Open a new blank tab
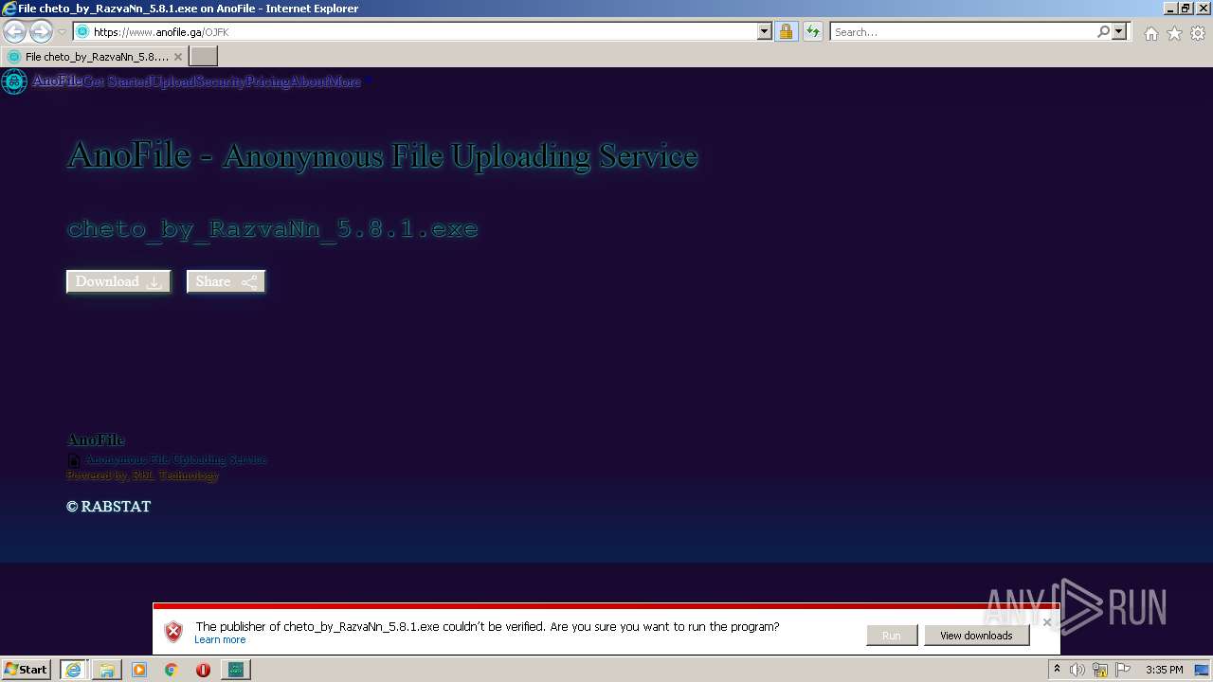Viewport: 1213px width, 682px height. [204, 57]
